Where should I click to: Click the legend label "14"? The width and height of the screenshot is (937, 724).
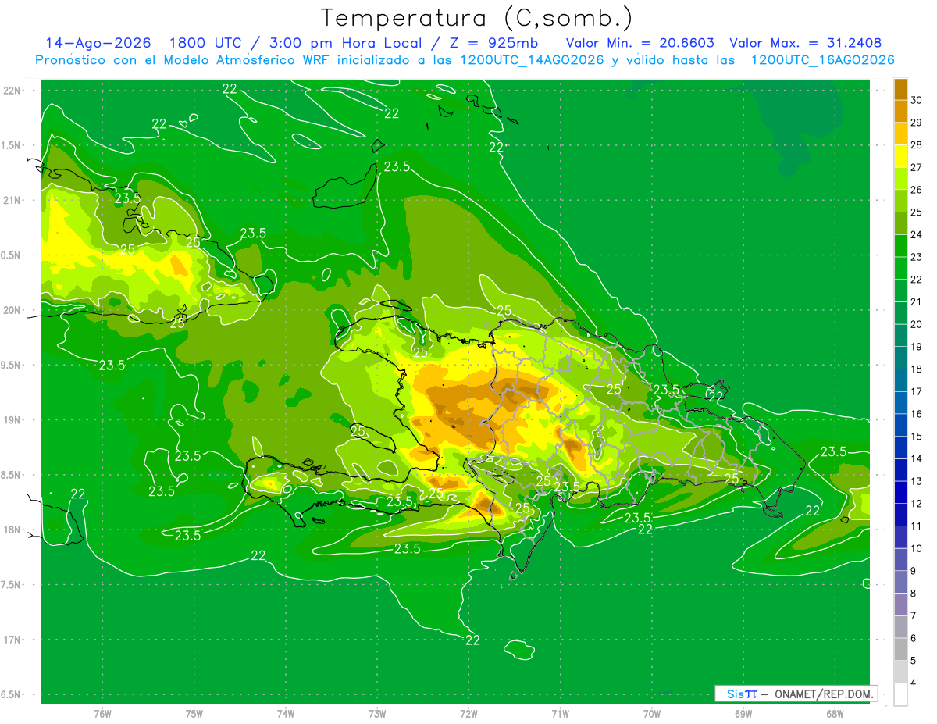point(917,458)
